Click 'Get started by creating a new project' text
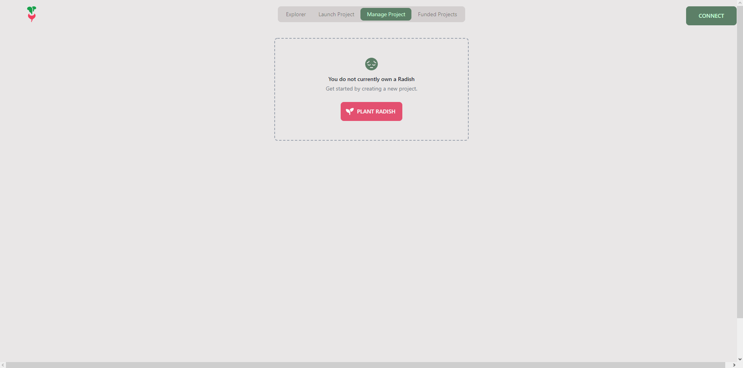Image resolution: width=743 pixels, height=368 pixels. (x=371, y=89)
